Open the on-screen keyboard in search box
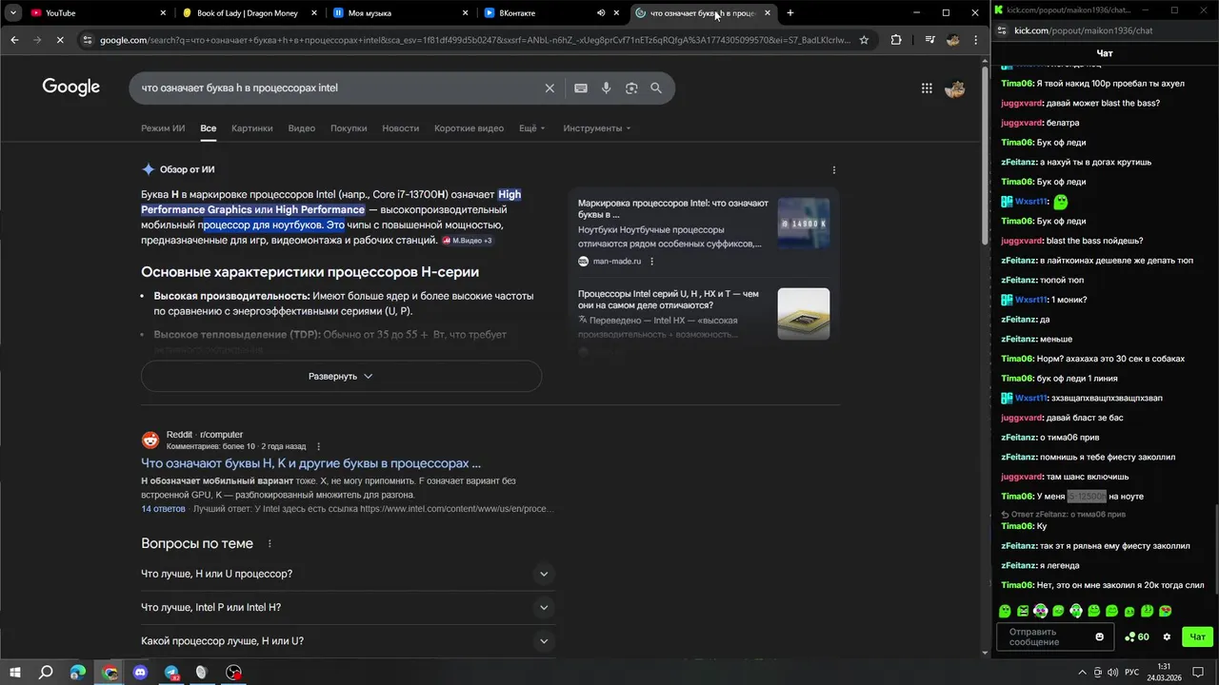Screen dimensions: 1219x685 (x=581, y=88)
